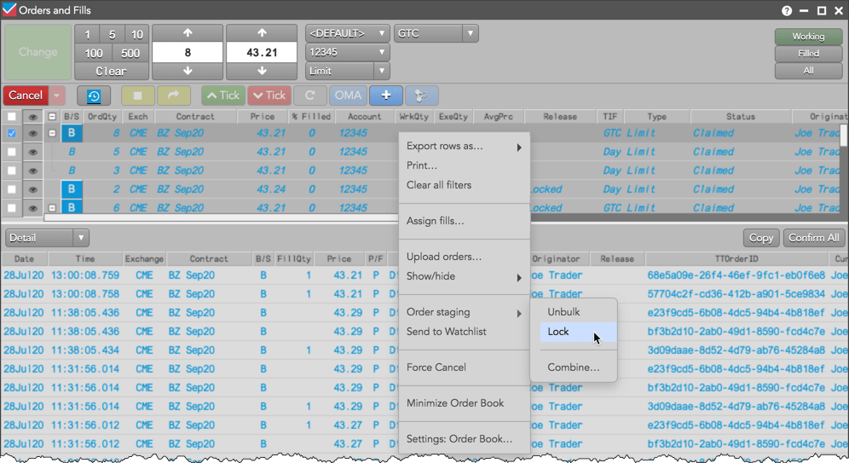Click Minimize Order Book menu entry
The image size is (849, 463).
pos(464,403)
